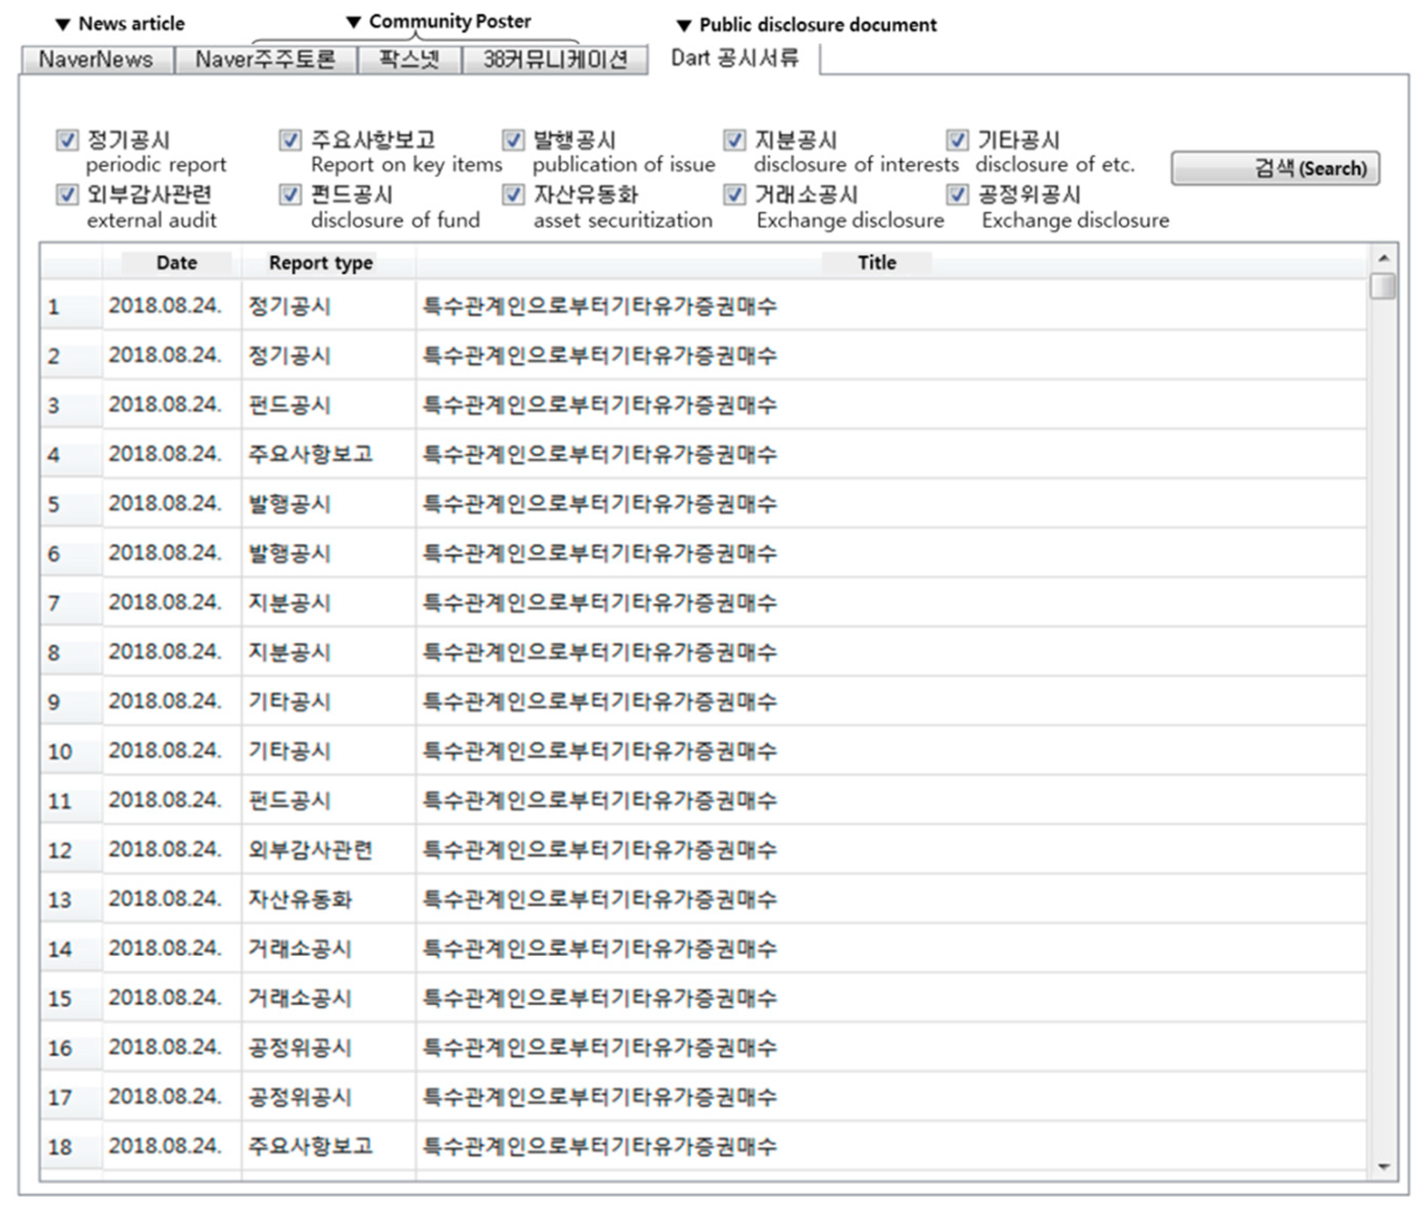Click the scrollbar up arrow
The image size is (1426, 1219).
point(1383,258)
